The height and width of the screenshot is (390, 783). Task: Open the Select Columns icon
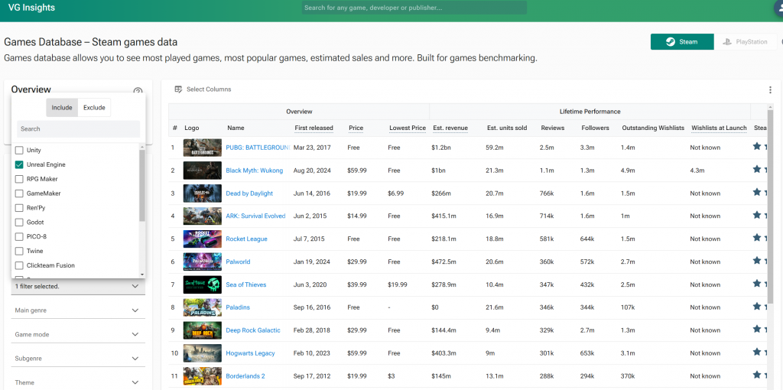point(177,89)
